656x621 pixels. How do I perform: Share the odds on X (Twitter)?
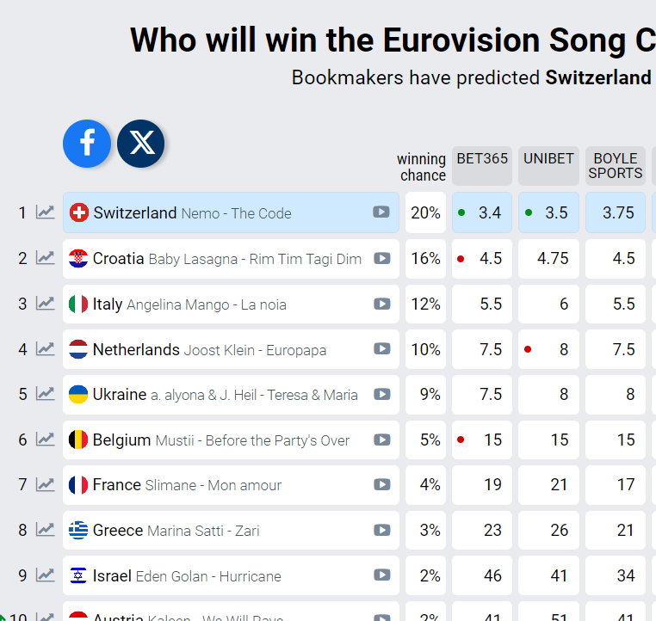(x=141, y=144)
